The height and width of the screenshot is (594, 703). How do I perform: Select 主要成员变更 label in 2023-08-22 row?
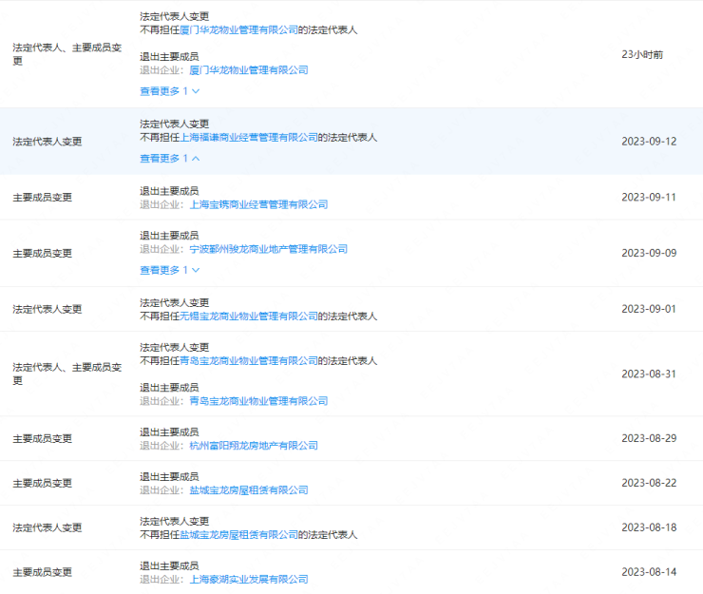42,483
